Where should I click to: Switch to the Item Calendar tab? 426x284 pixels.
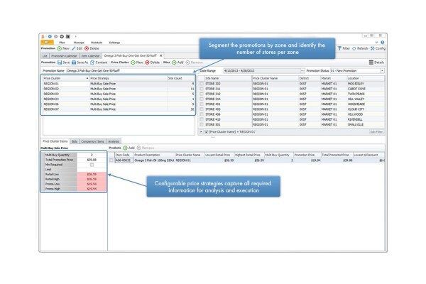pos(90,55)
